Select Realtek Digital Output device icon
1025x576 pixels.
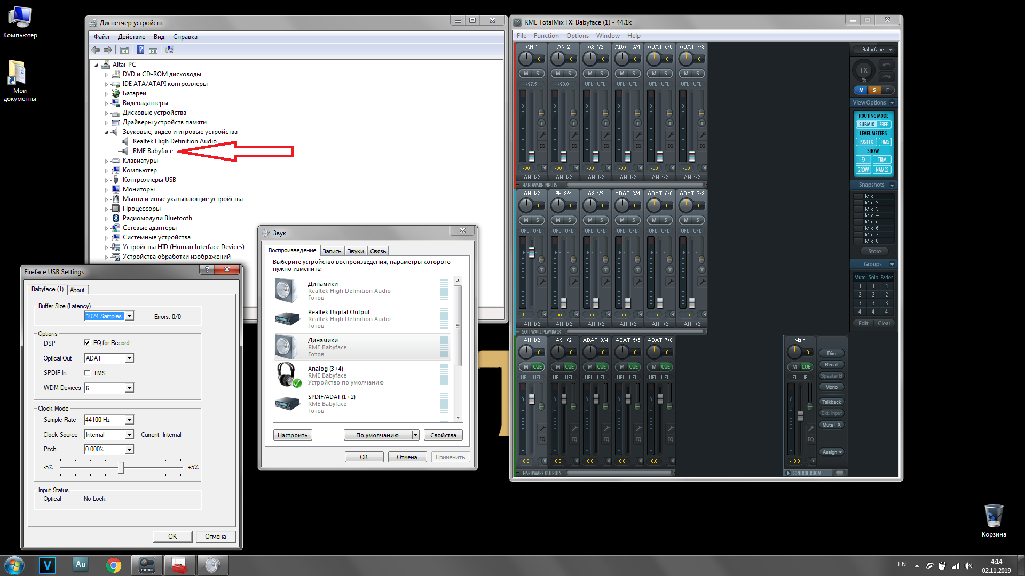[x=288, y=318]
